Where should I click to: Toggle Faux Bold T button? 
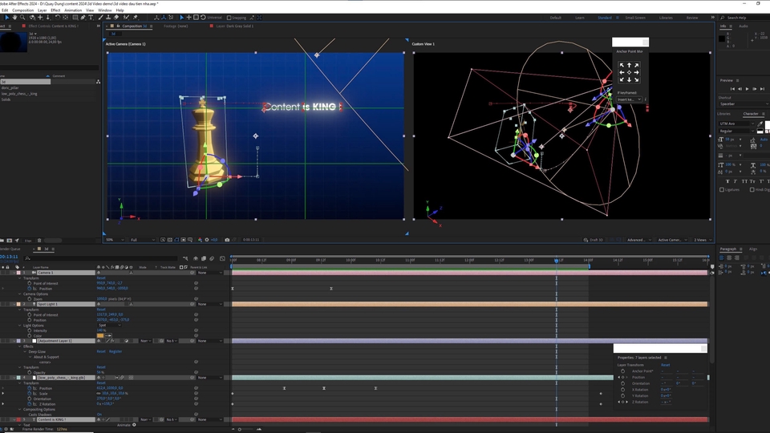click(x=727, y=181)
